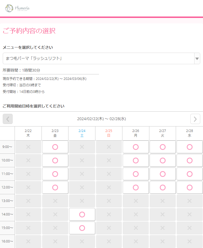Choose the 2/27 11:00 circle slot
203x248 pixels.
coord(163,174)
